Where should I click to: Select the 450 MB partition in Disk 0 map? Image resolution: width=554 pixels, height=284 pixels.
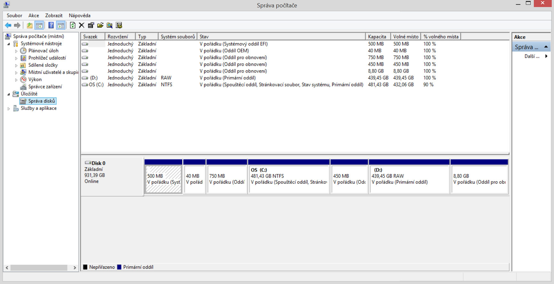point(349,179)
